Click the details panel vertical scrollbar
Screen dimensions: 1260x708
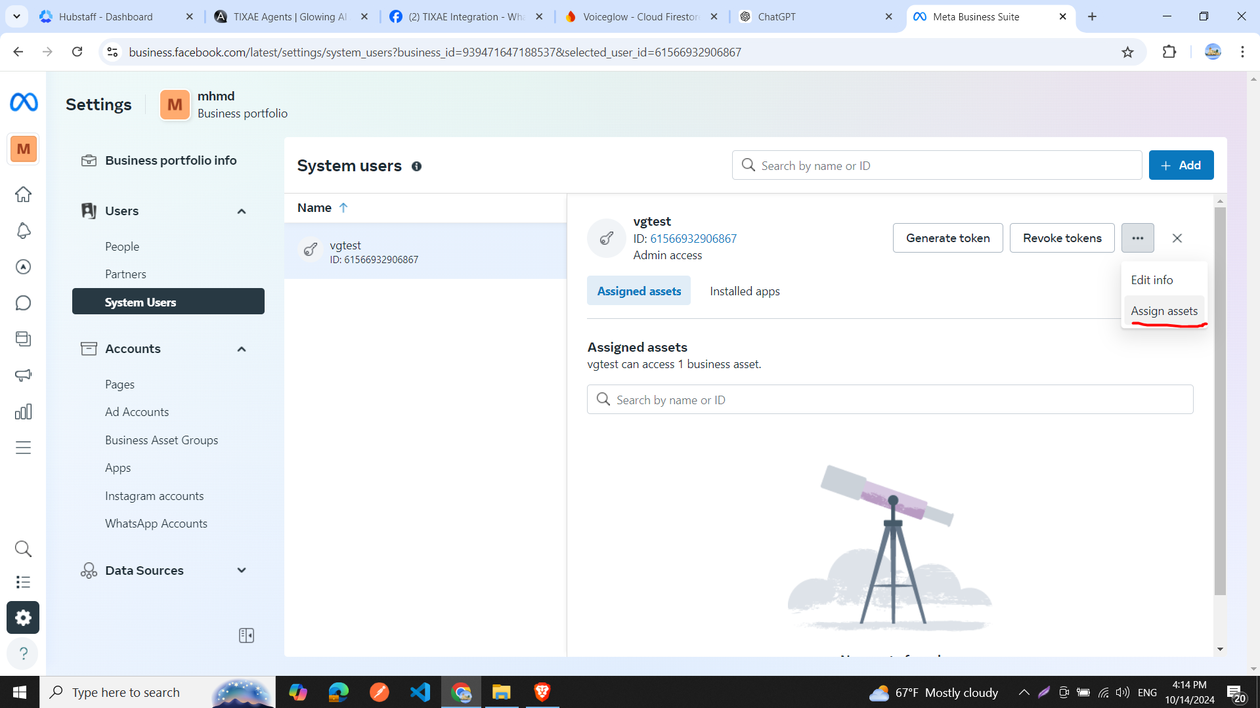[x=1220, y=402]
